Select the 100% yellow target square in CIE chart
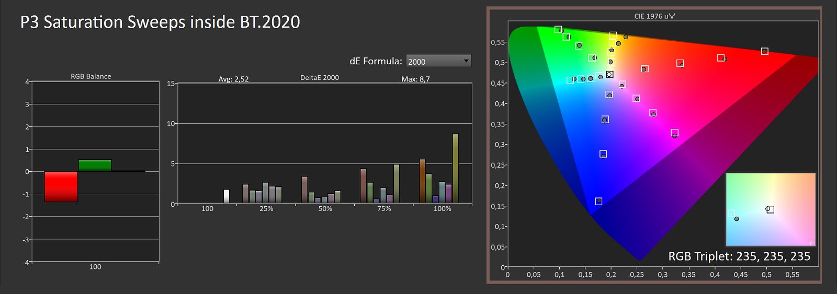Image resolution: width=837 pixels, height=294 pixels. coord(613,36)
